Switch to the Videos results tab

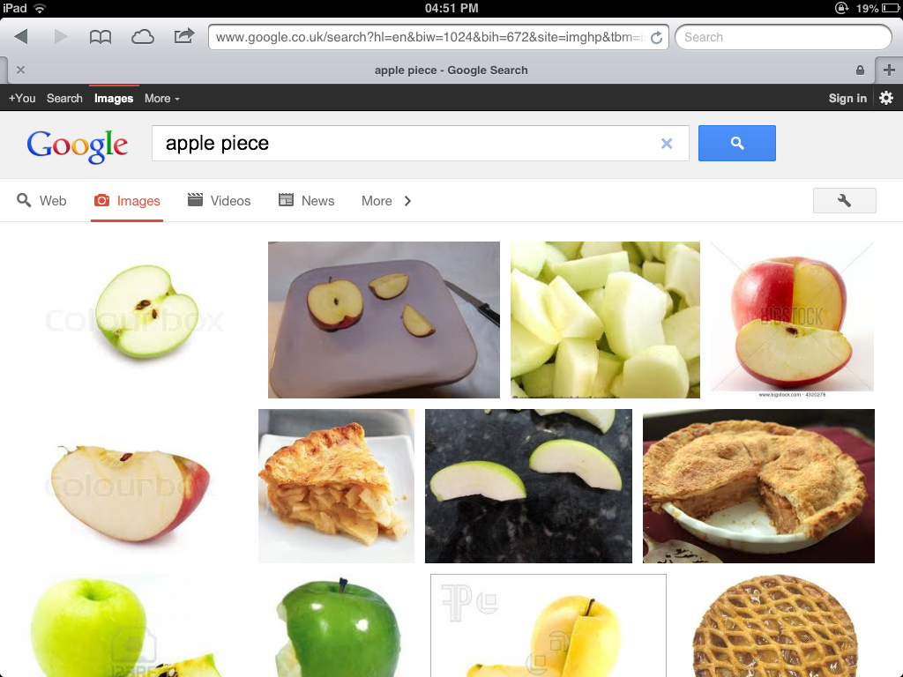pyautogui.click(x=220, y=201)
